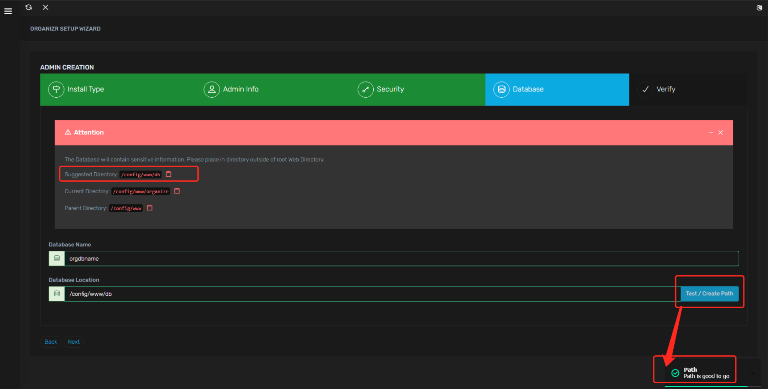Click the database icon beside Database Location field
Image resolution: width=768 pixels, height=389 pixels.
[57, 294]
